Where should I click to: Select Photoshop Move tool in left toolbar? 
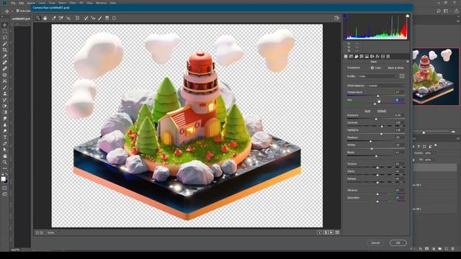pos(5,25)
